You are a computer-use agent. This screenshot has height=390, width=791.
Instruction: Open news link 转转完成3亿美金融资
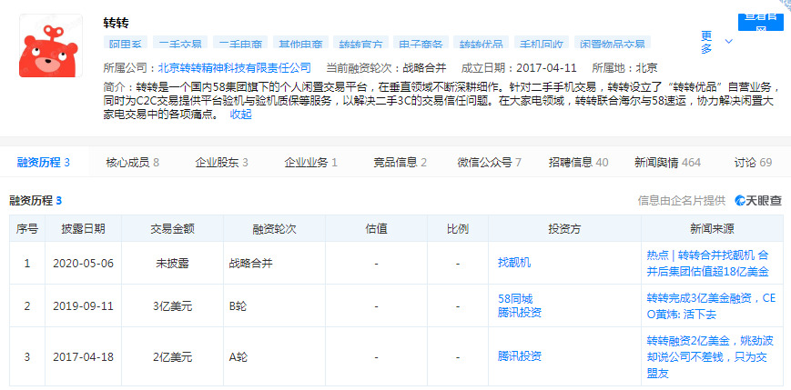[711, 306]
